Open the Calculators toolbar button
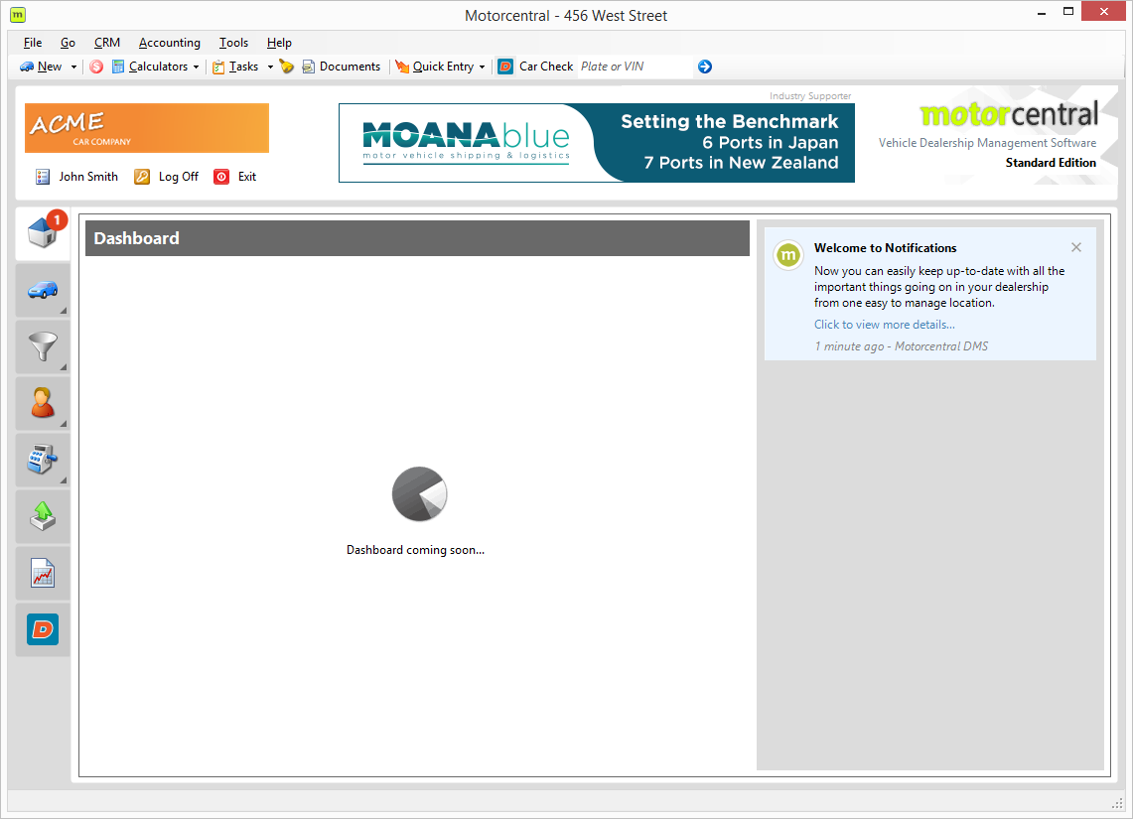 tap(150, 67)
